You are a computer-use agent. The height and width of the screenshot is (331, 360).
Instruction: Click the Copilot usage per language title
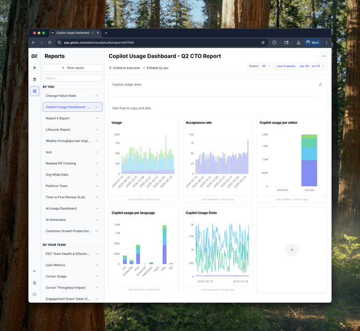pos(133,213)
